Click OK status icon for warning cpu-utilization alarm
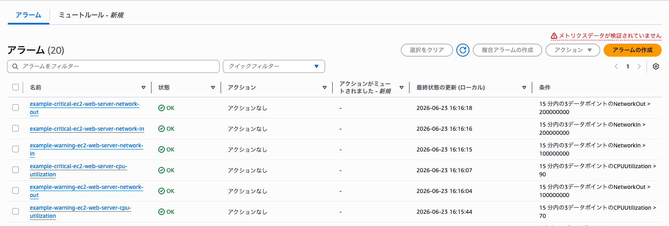Image resolution: width=669 pixels, height=226 pixels. click(x=162, y=212)
